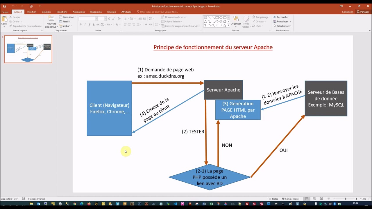Open the Diaporama ribbon tab

[x=96, y=12]
